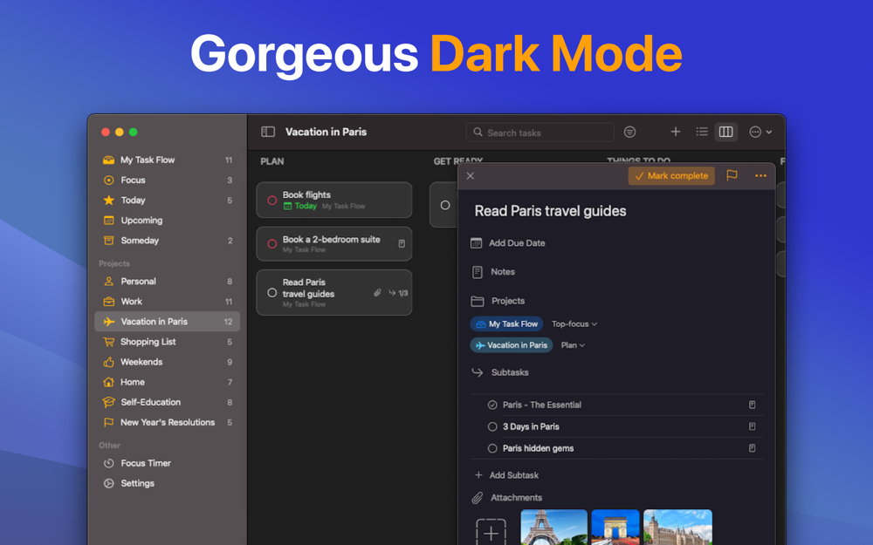Image resolution: width=873 pixels, height=545 pixels.
Task: Click the Today due date on Book flights
Action: 300,206
